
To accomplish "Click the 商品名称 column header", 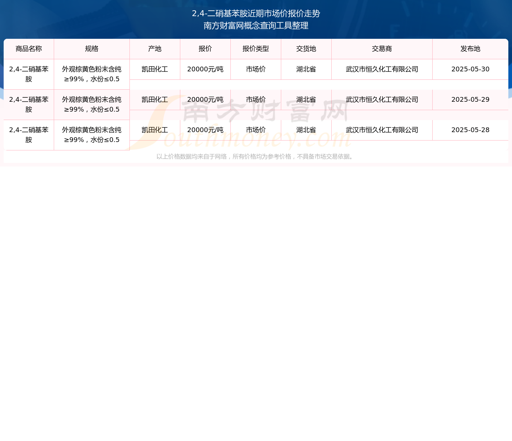I will click(29, 49).
